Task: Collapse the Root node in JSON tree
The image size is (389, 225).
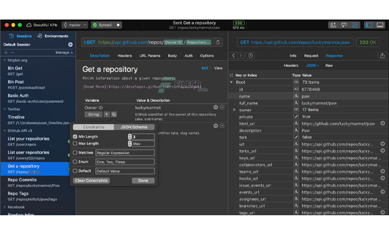Action: pos(231,82)
